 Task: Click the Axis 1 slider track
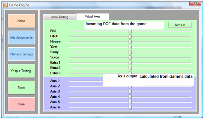(x=86, y=81)
